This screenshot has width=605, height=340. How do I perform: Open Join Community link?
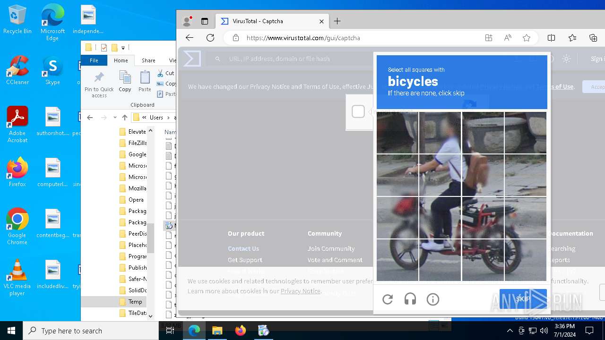click(x=331, y=248)
